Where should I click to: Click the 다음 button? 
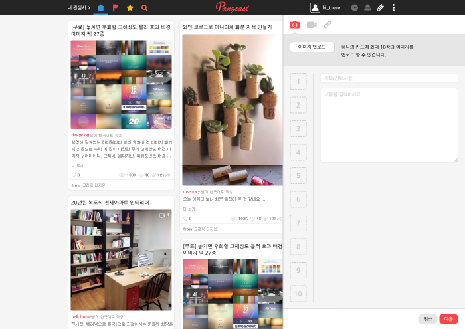448,318
